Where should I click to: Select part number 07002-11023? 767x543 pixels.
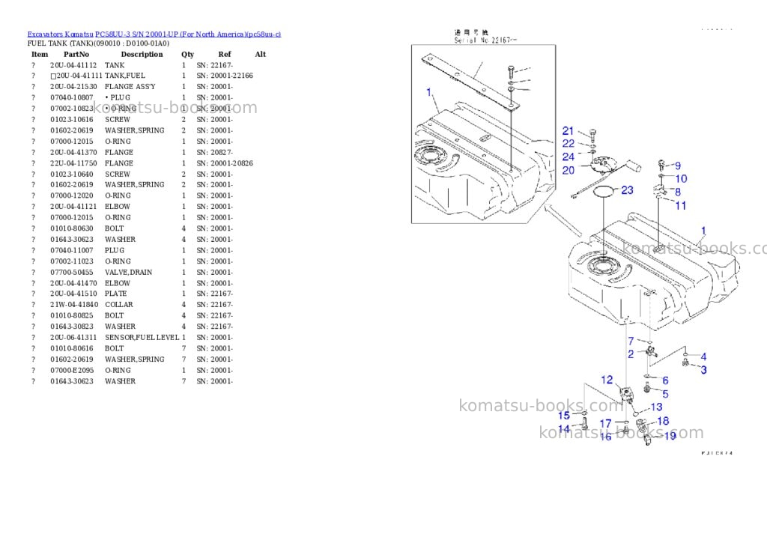click(x=71, y=261)
